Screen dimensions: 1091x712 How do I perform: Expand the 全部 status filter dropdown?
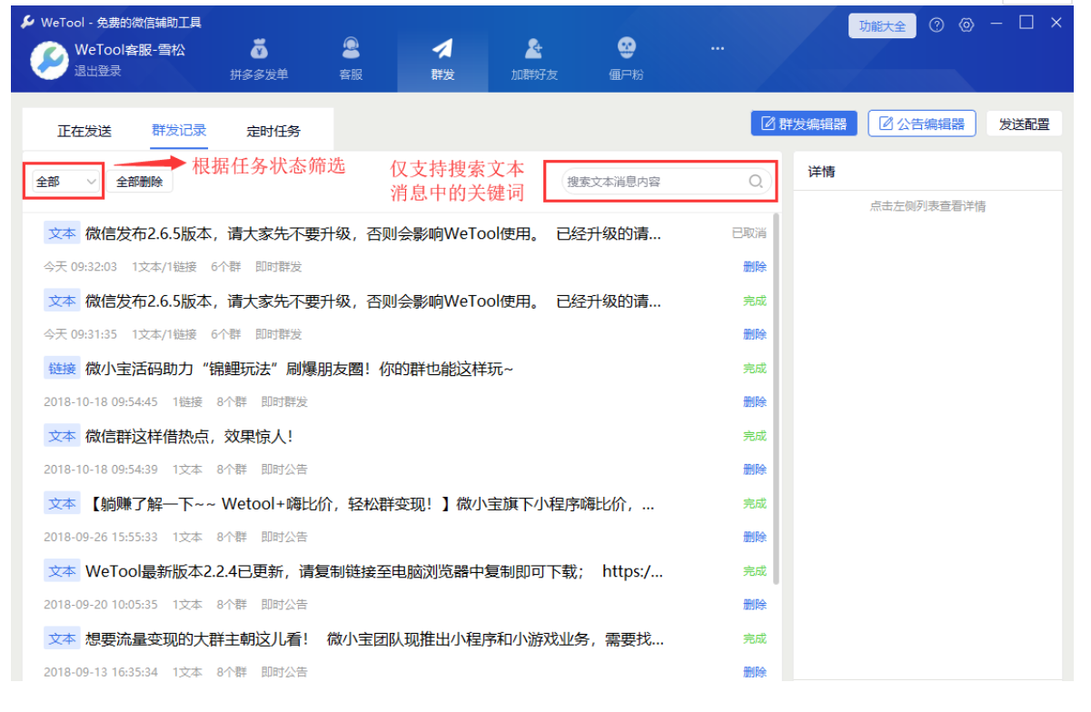click(65, 182)
